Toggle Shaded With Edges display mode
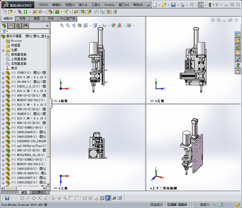This screenshot has width=242, height=208. click(x=108, y=198)
